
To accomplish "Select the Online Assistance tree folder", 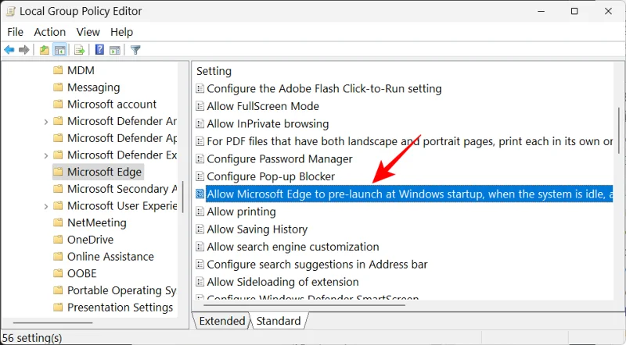I will [104, 257].
